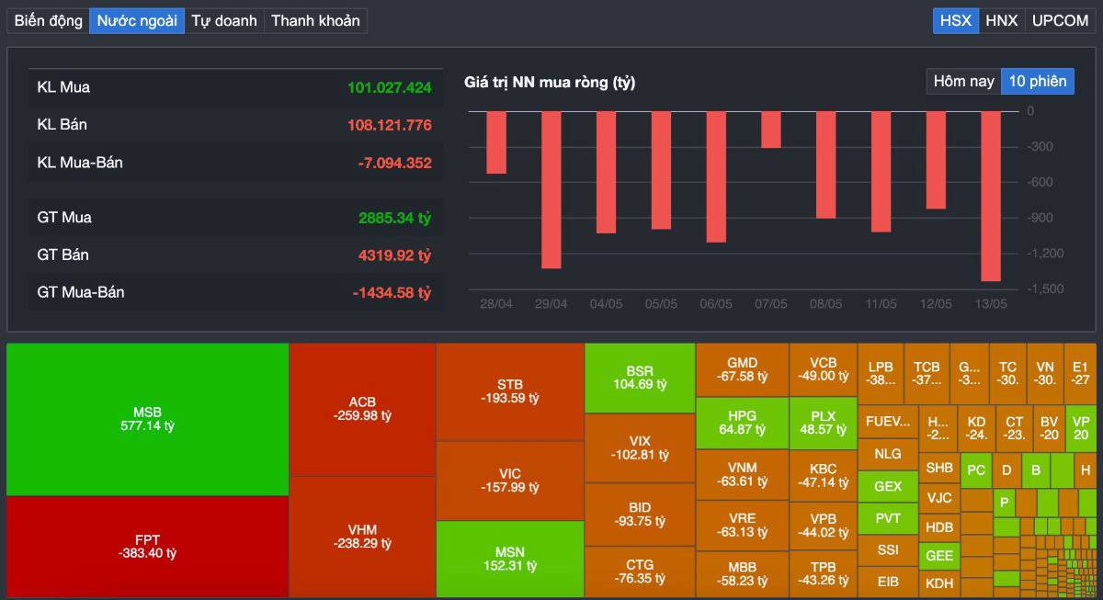The height and width of the screenshot is (600, 1103).
Task: Click the 07/05 shortest bar
Action: 771,130
